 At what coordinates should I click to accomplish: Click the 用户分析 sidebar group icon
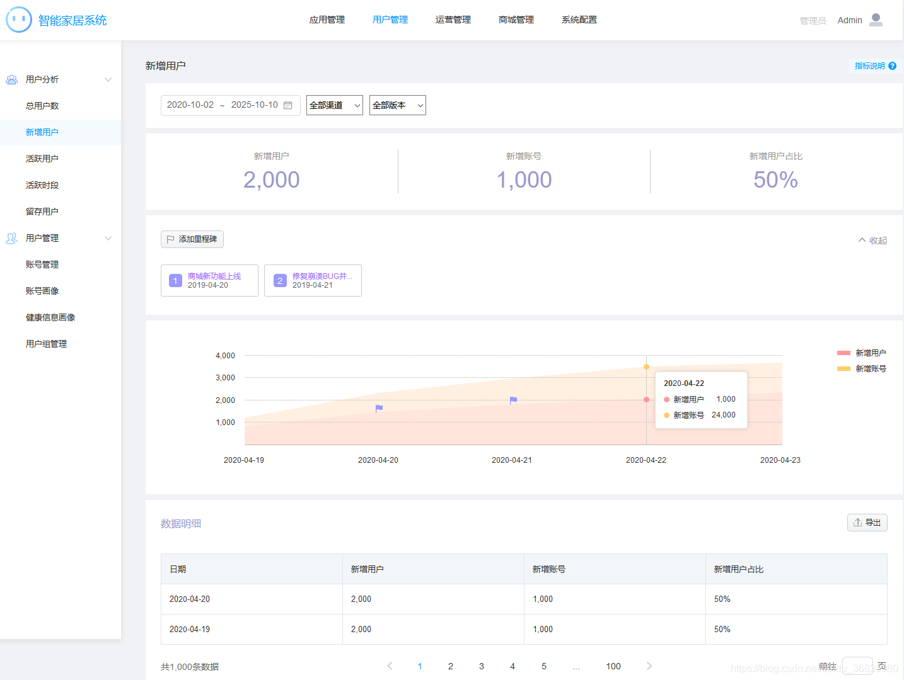tap(11, 79)
